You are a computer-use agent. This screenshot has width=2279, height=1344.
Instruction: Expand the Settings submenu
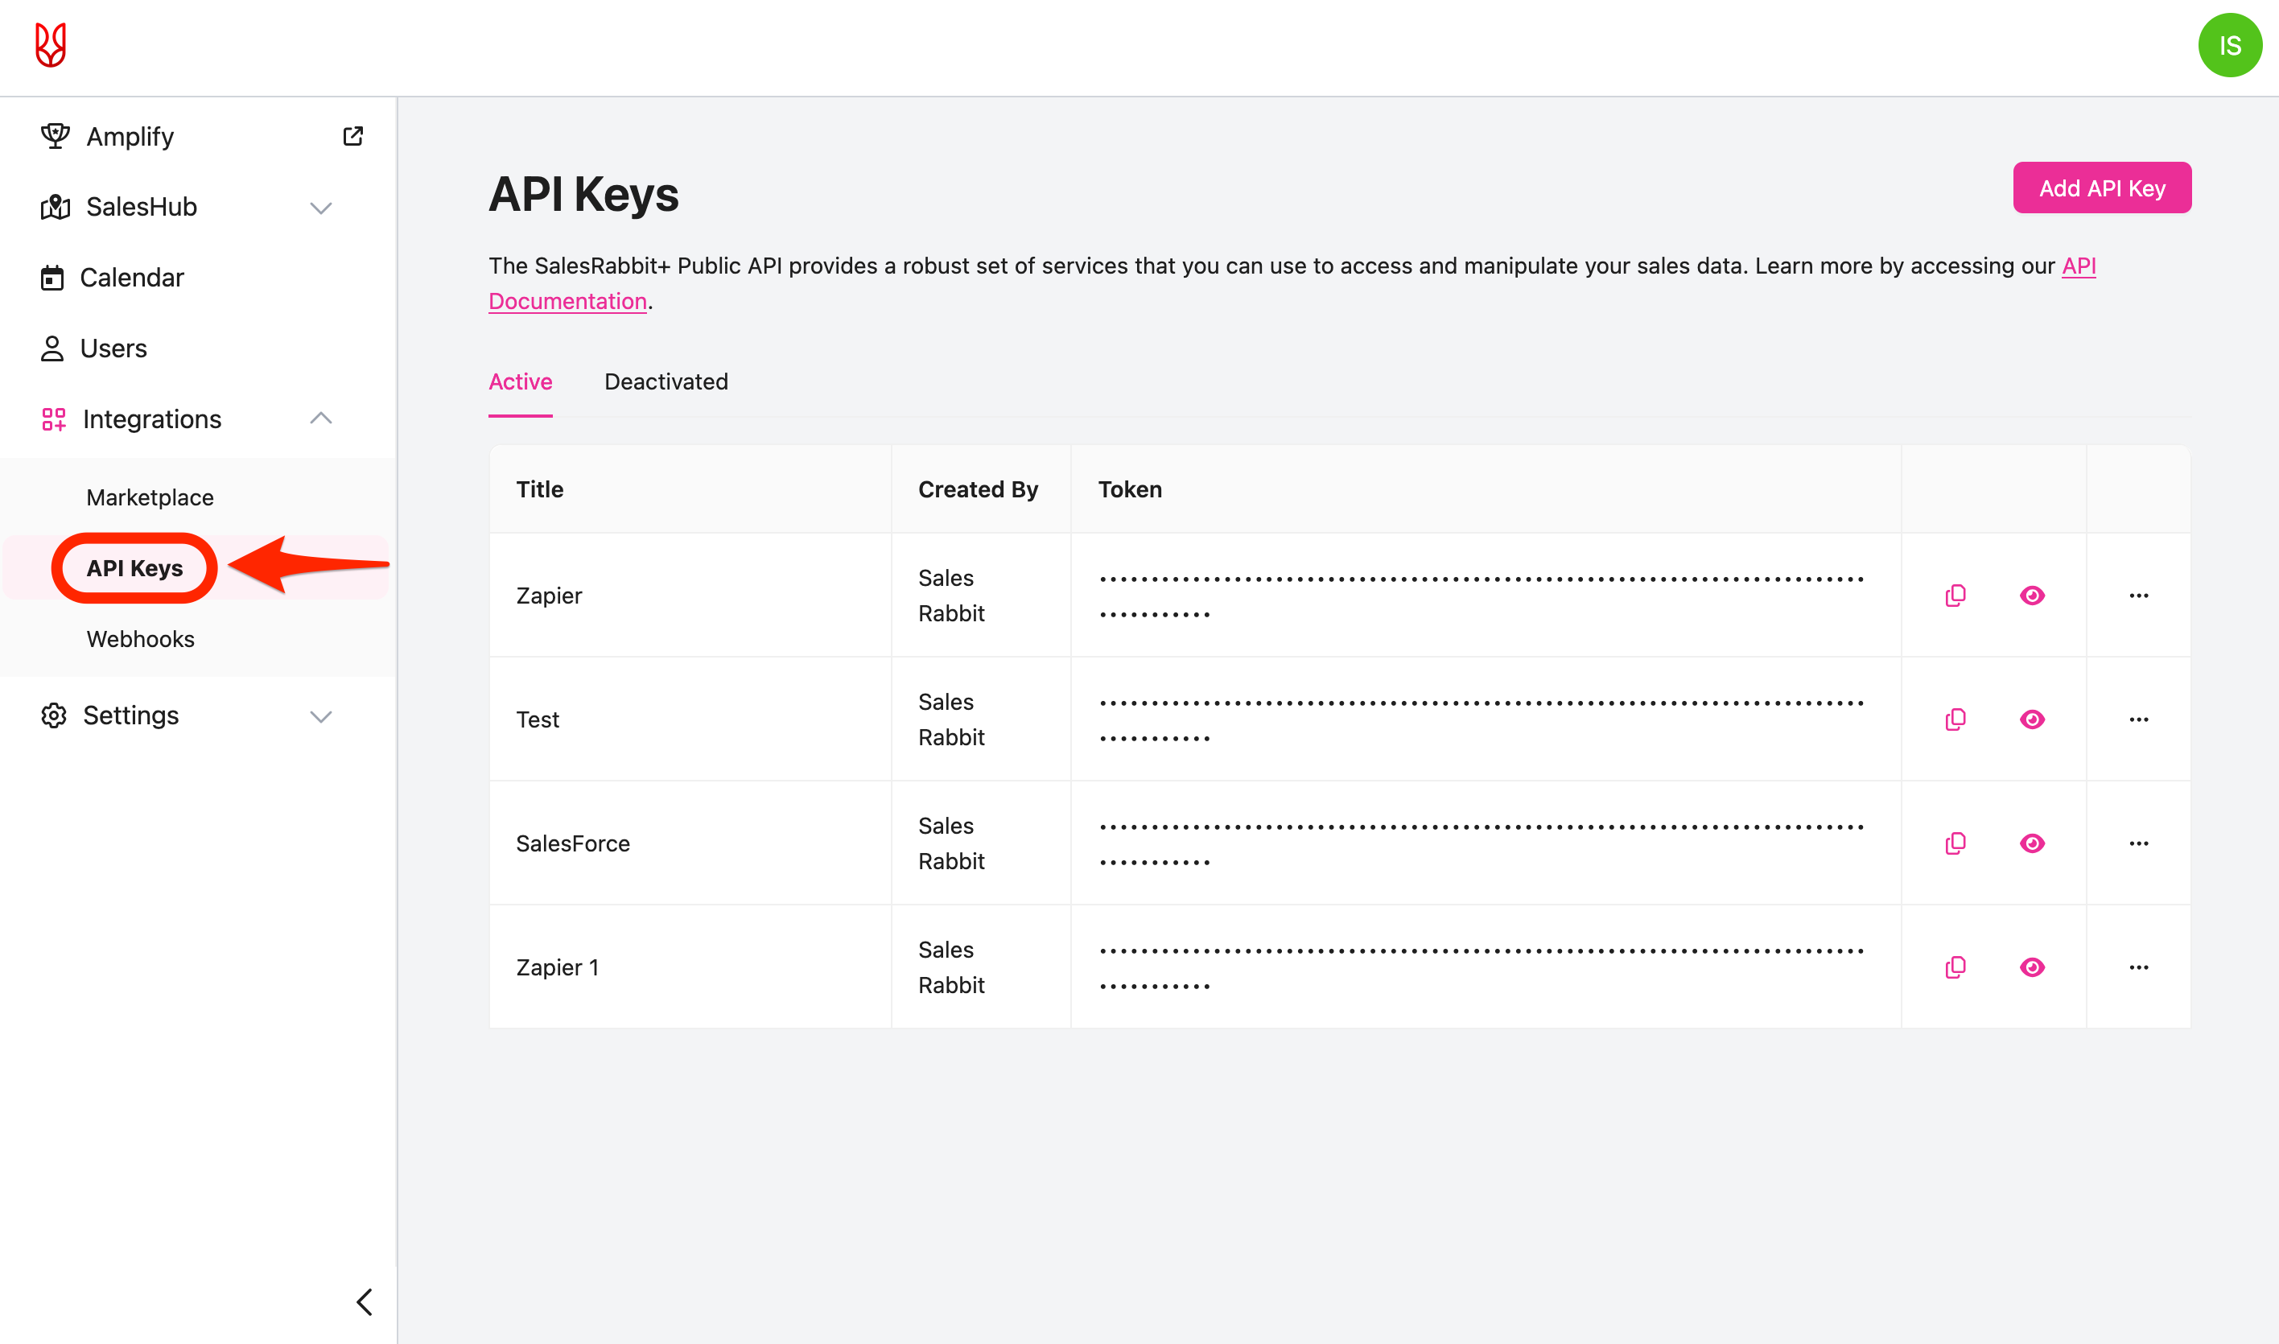pos(320,715)
